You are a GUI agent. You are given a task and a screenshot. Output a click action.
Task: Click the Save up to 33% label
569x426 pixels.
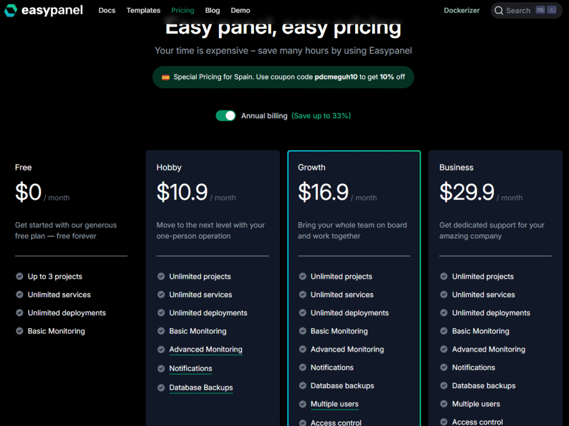click(321, 116)
